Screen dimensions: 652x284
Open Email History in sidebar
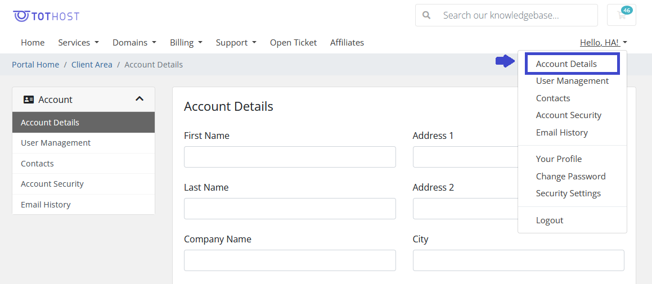pos(84,205)
